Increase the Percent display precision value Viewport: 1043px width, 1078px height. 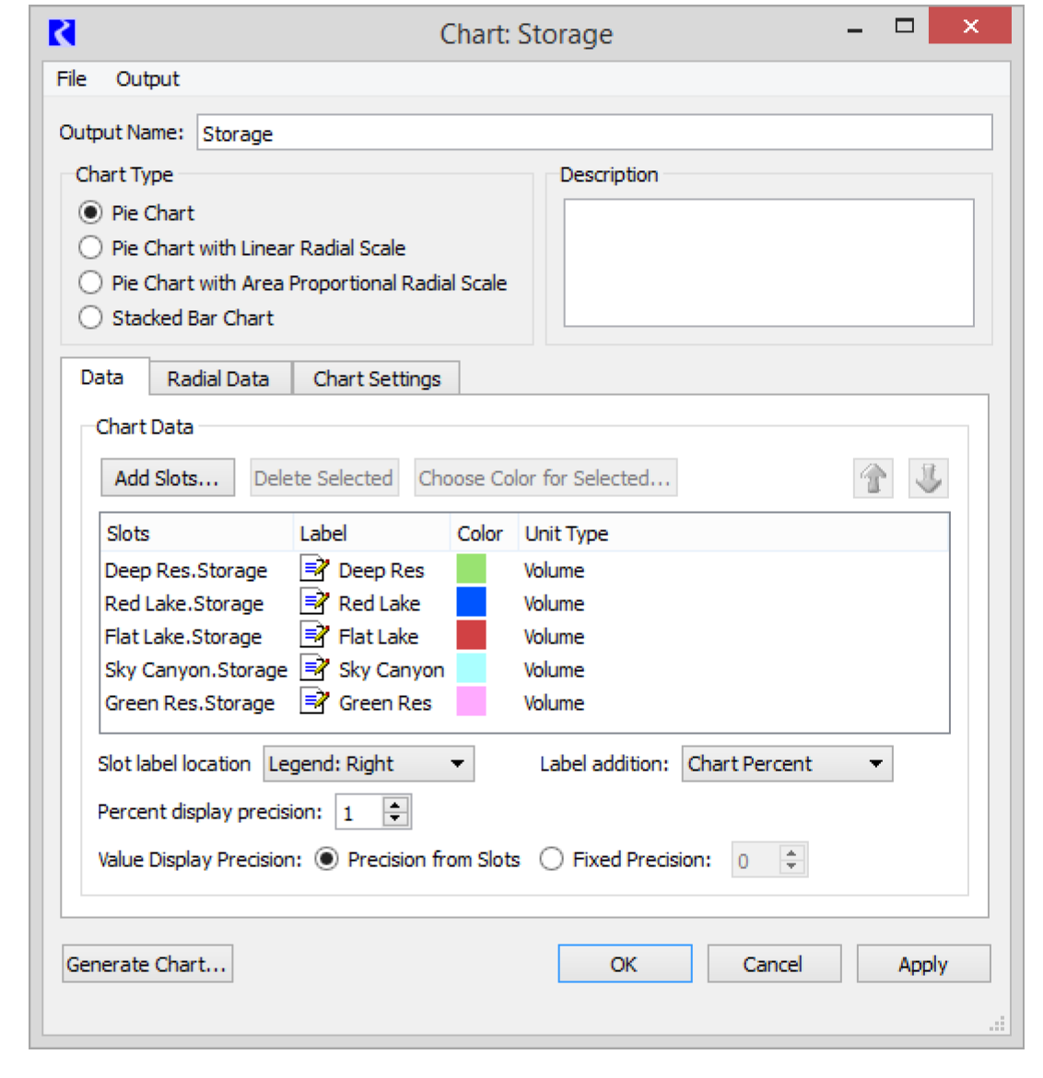[x=395, y=806]
